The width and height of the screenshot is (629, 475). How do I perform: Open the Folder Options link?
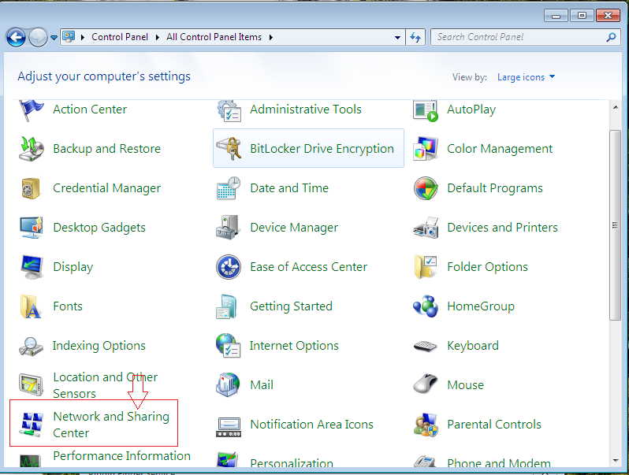[x=487, y=267]
